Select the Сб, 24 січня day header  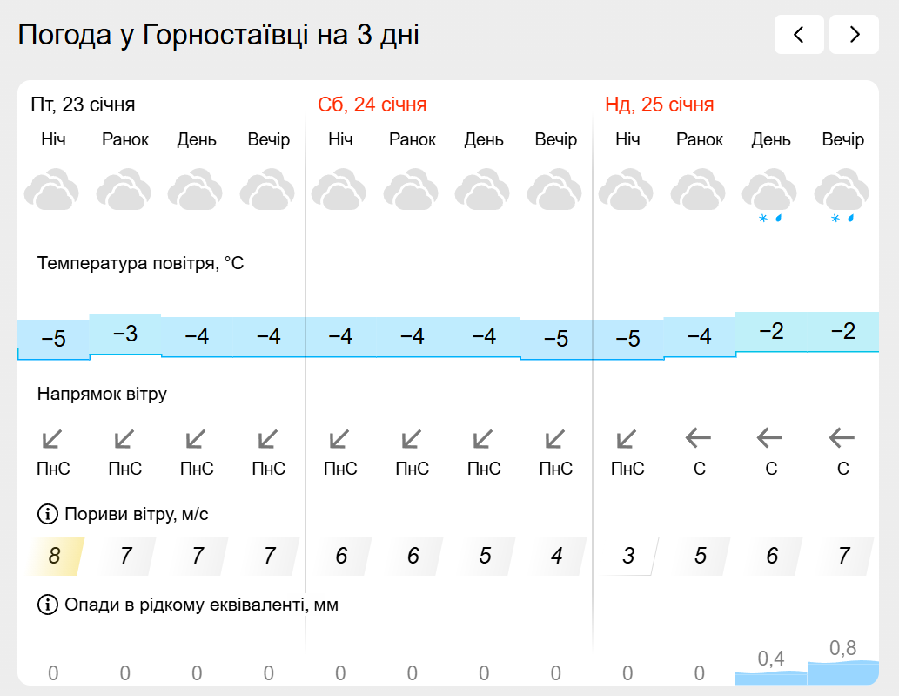(x=372, y=105)
